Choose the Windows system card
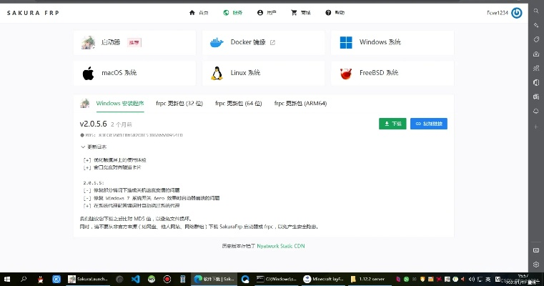544x286 pixels. pos(392,42)
